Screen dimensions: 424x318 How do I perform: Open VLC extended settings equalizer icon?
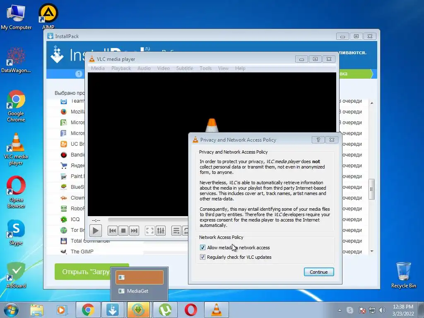(161, 231)
